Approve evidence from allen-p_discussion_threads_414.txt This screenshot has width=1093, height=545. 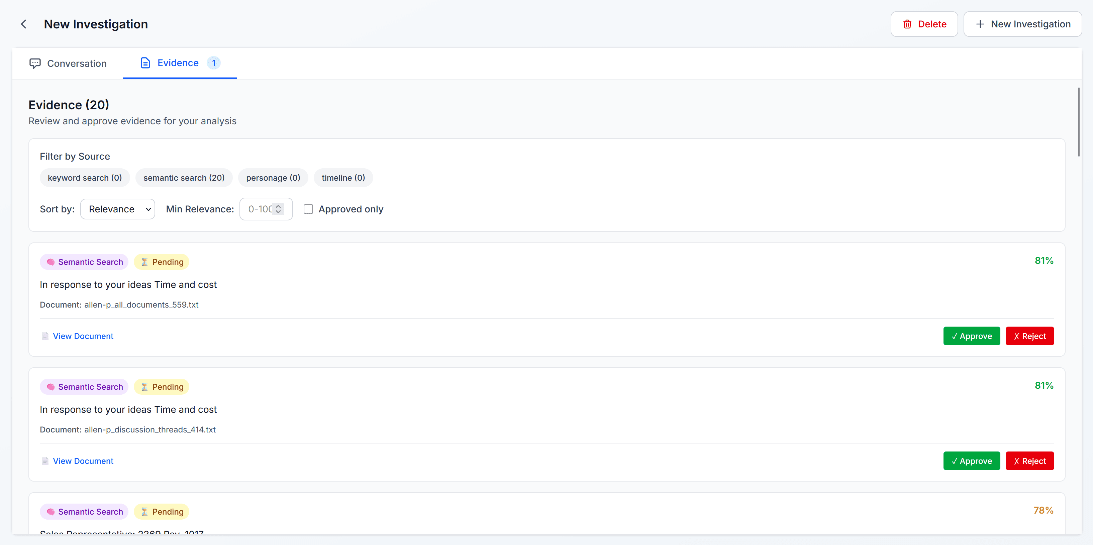click(972, 461)
